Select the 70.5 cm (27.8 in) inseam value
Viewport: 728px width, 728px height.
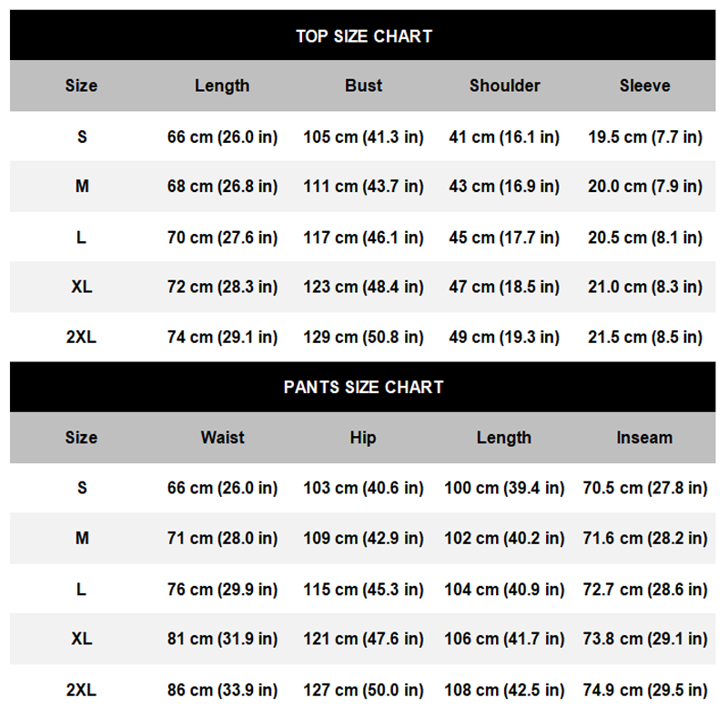[x=644, y=488]
